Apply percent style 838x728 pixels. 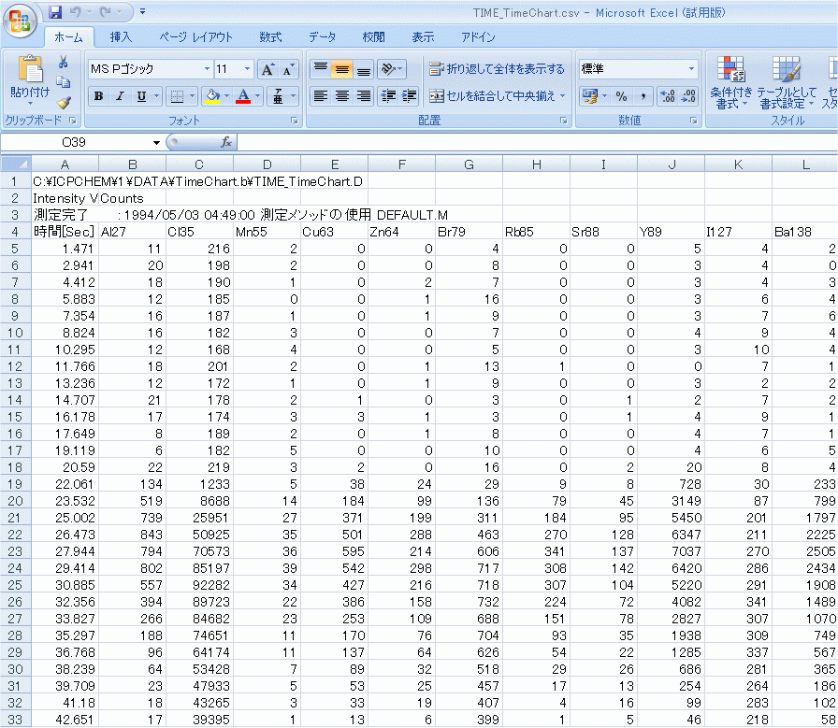pyautogui.click(x=622, y=96)
